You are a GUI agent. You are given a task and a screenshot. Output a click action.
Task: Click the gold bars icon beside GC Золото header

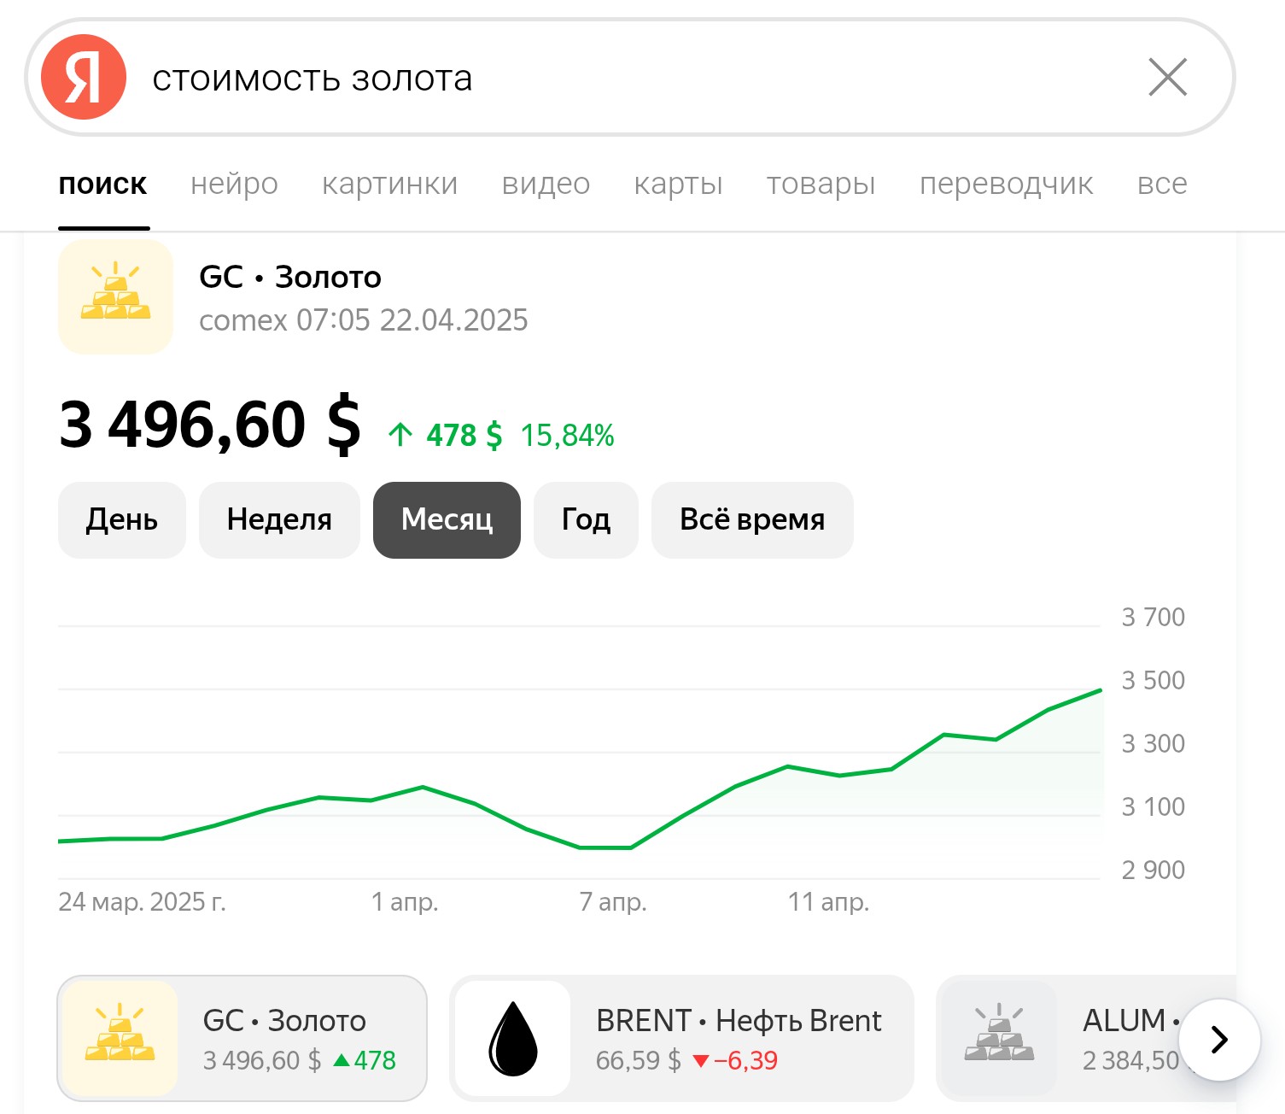click(x=115, y=296)
